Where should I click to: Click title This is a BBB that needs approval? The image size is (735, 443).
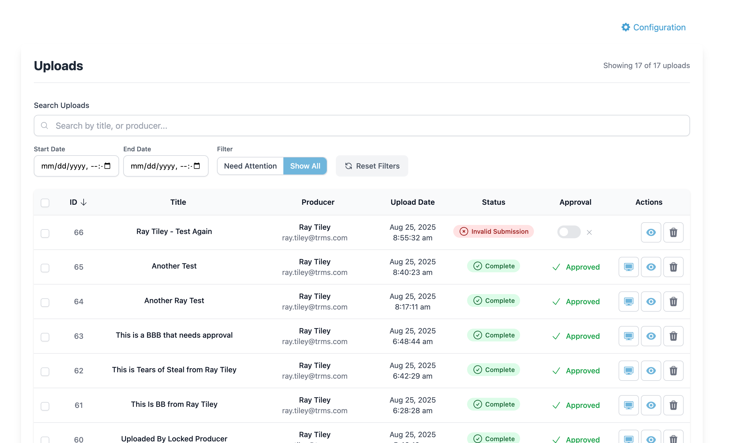(x=174, y=335)
